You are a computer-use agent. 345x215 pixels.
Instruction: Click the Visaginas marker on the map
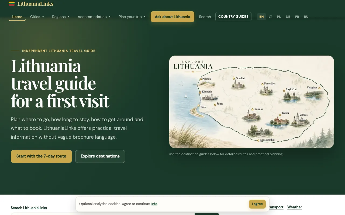tap(319, 88)
